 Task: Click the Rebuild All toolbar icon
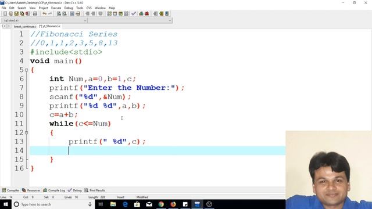126,14
